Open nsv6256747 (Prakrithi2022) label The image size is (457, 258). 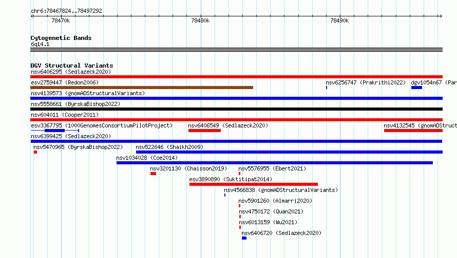[x=366, y=82]
